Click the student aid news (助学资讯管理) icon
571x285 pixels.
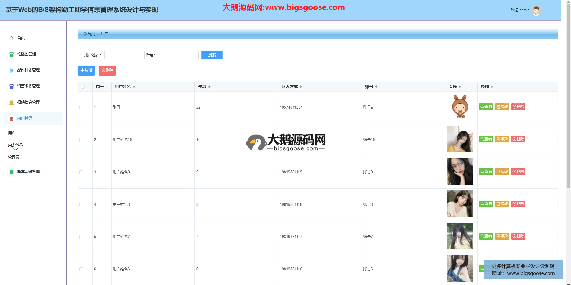(11, 172)
